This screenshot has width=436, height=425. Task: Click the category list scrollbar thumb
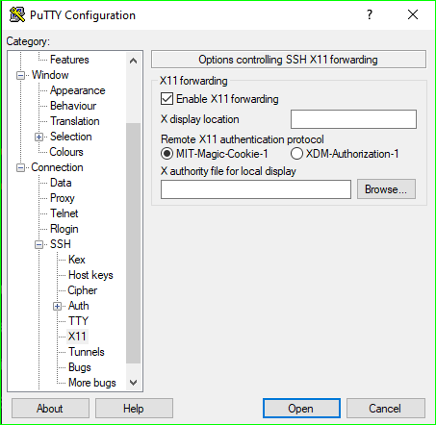coord(133,243)
